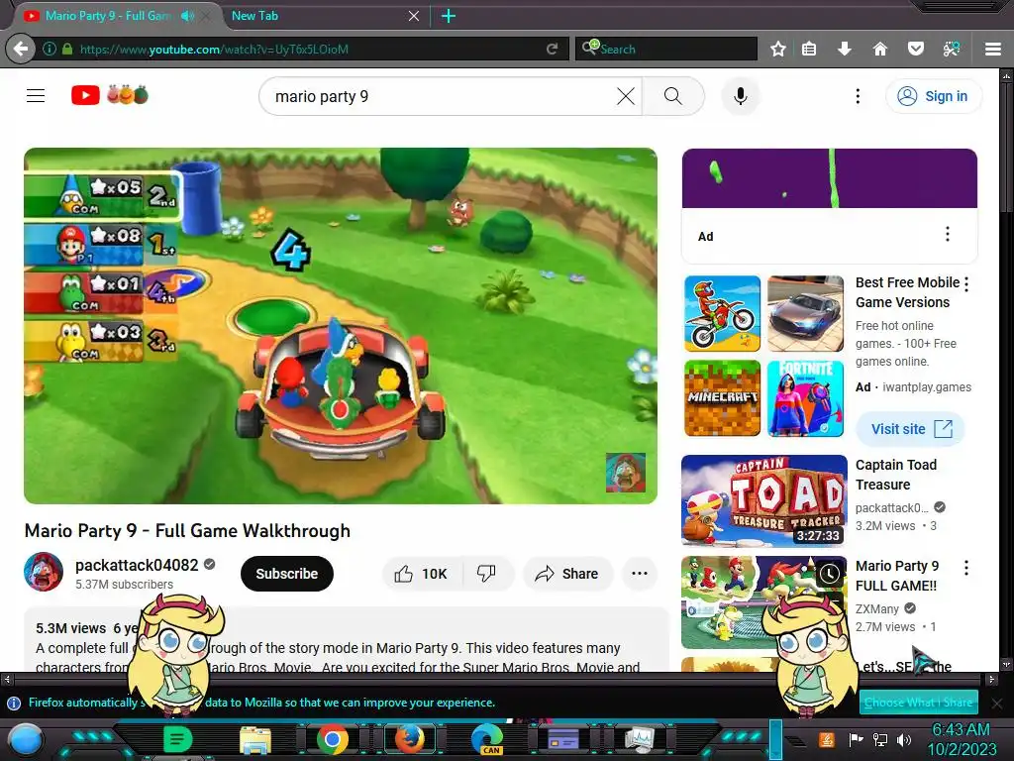This screenshot has width=1014, height=761.
Task: Go to YouTube home via logo
Action: point(110,95)
